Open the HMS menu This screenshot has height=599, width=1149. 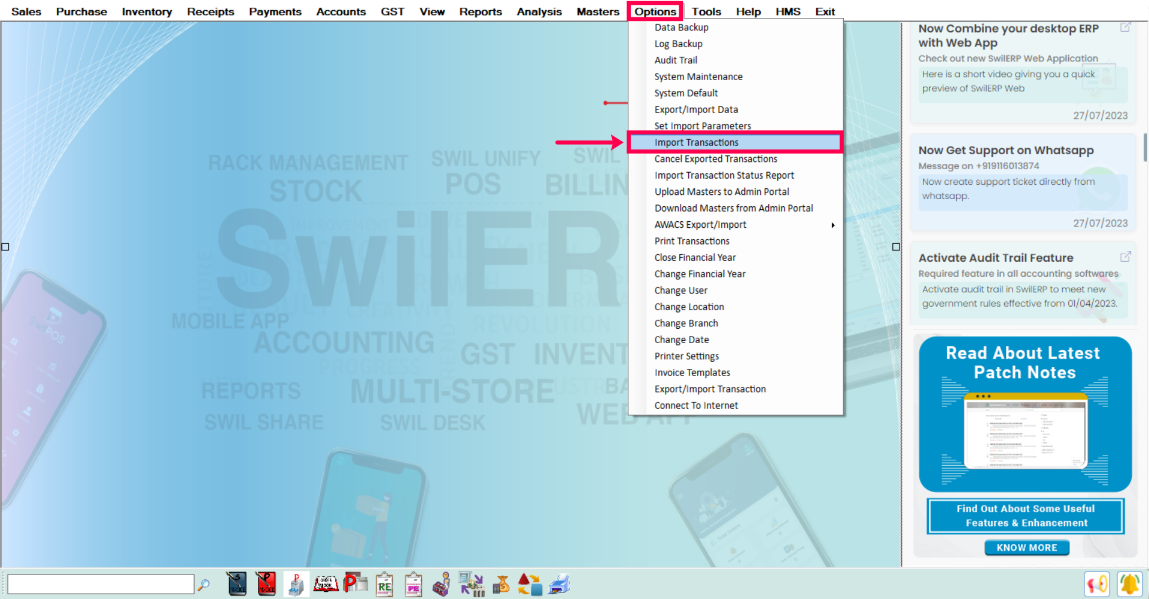[788, 11]
